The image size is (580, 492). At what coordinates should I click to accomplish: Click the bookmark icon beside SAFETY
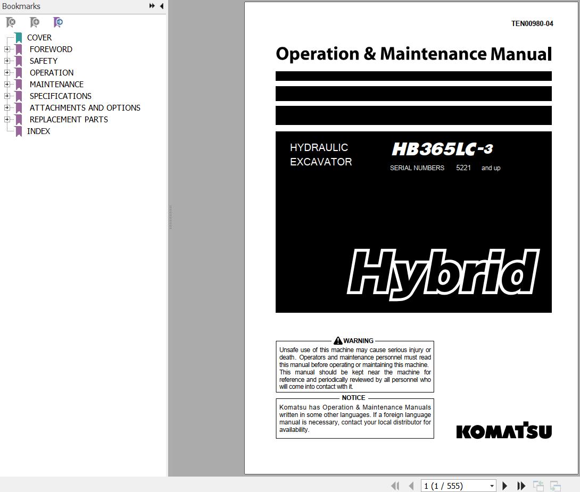coord(19,61)
